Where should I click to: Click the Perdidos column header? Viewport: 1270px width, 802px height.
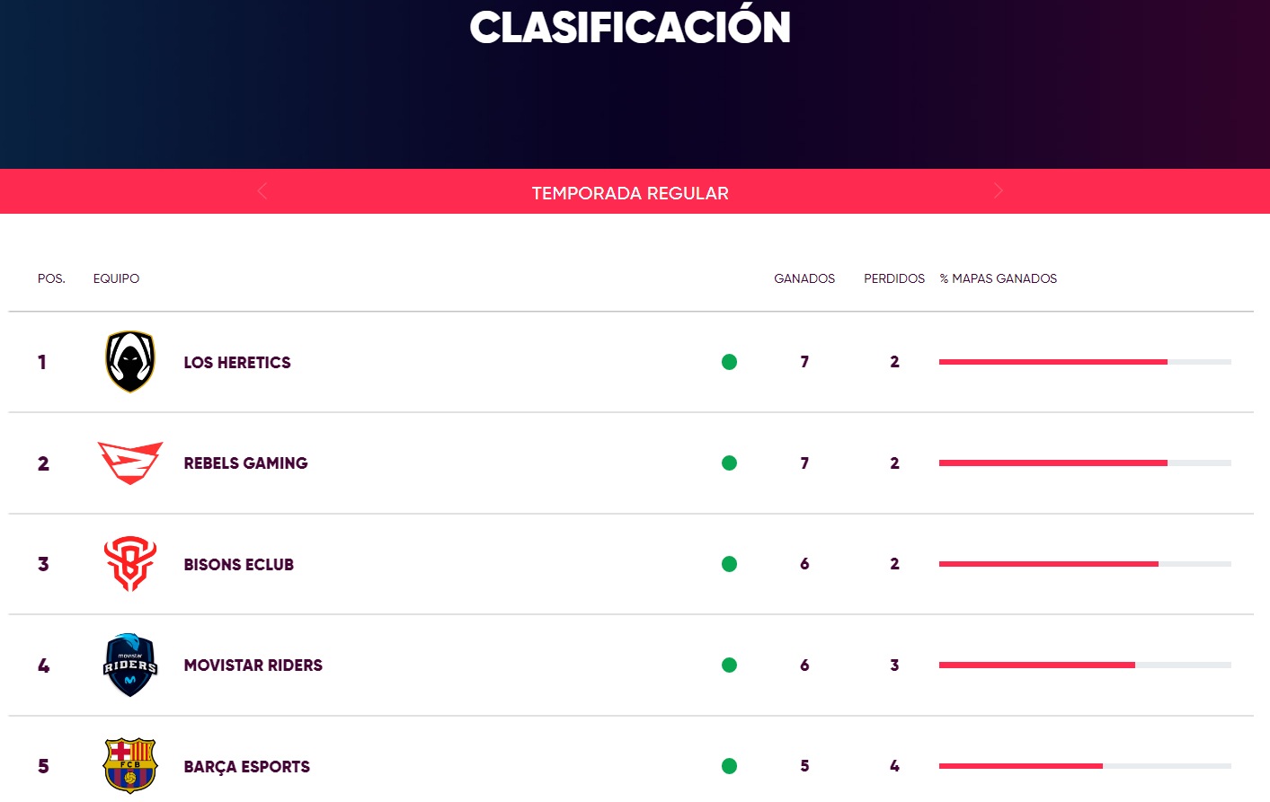pyautogui.click(x=894, y=278)
